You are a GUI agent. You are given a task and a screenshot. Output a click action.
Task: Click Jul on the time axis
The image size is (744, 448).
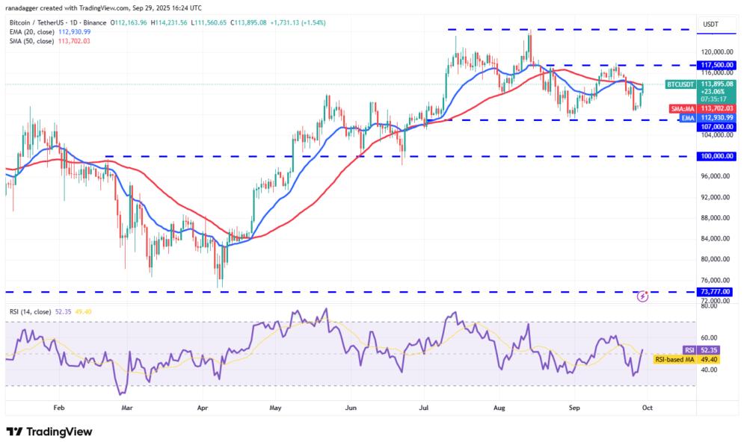[x=423, y=407]
